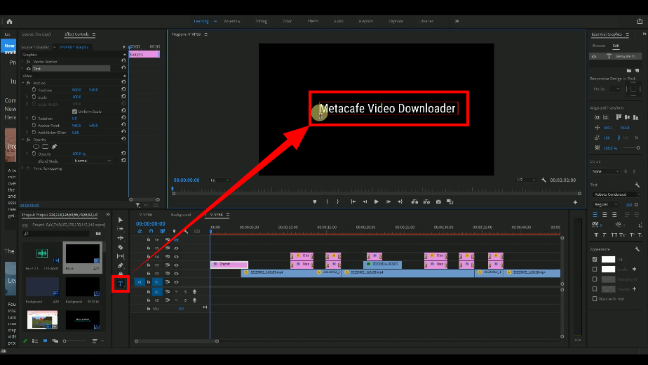Toggle the Position animation stopwatch

tap(34, 89)
